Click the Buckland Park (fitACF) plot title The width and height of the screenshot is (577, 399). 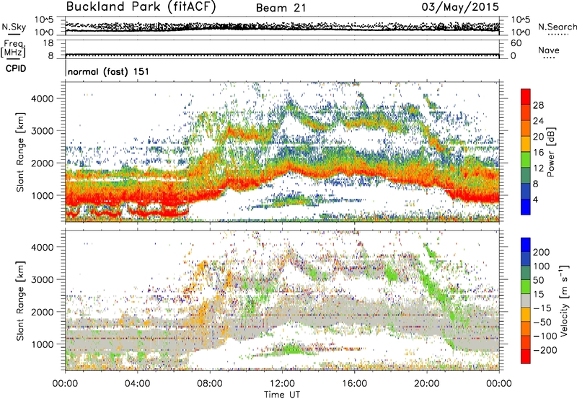pyautogui.click(x=141, y=7)
